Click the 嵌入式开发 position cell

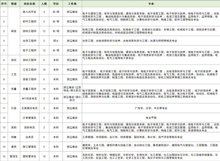click(x=29, y=12)
